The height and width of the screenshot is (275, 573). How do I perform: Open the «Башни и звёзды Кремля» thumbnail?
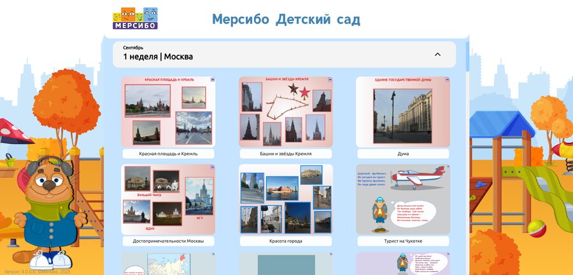click(x=286, y=112)
